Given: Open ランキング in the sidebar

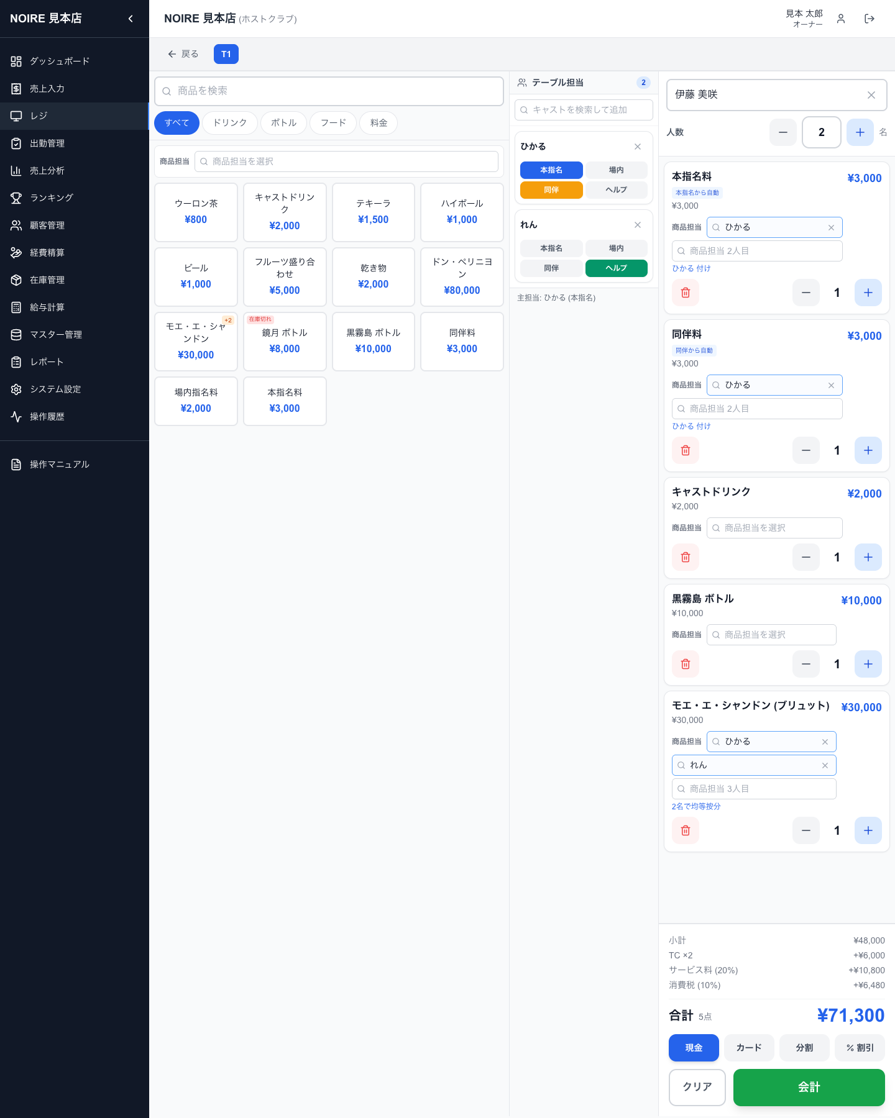Looking at the screenshot, I should [x=75, y=198].
